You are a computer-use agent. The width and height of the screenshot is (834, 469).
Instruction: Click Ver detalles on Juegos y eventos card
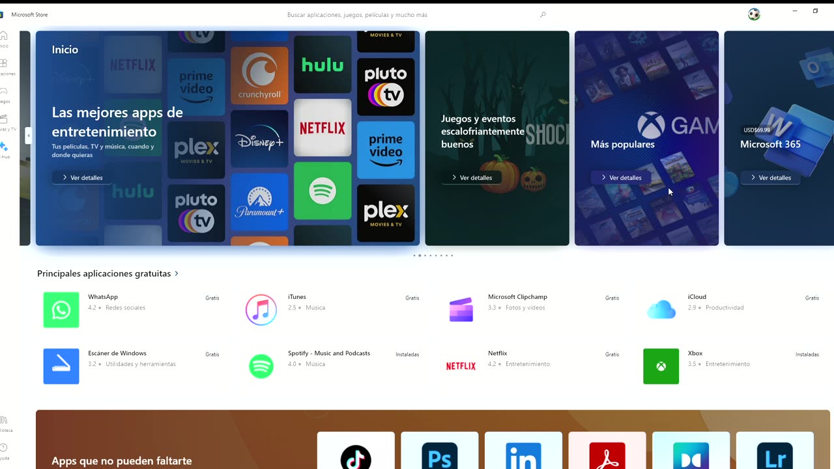(472, 177)
